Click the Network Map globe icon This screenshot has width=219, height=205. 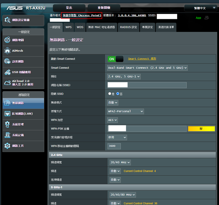point(7,40)
